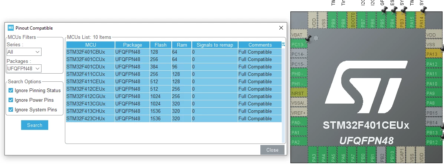444x165 pixels.
Task: Click the PB15 pin on chip view
Action: (x=434, y=113)
